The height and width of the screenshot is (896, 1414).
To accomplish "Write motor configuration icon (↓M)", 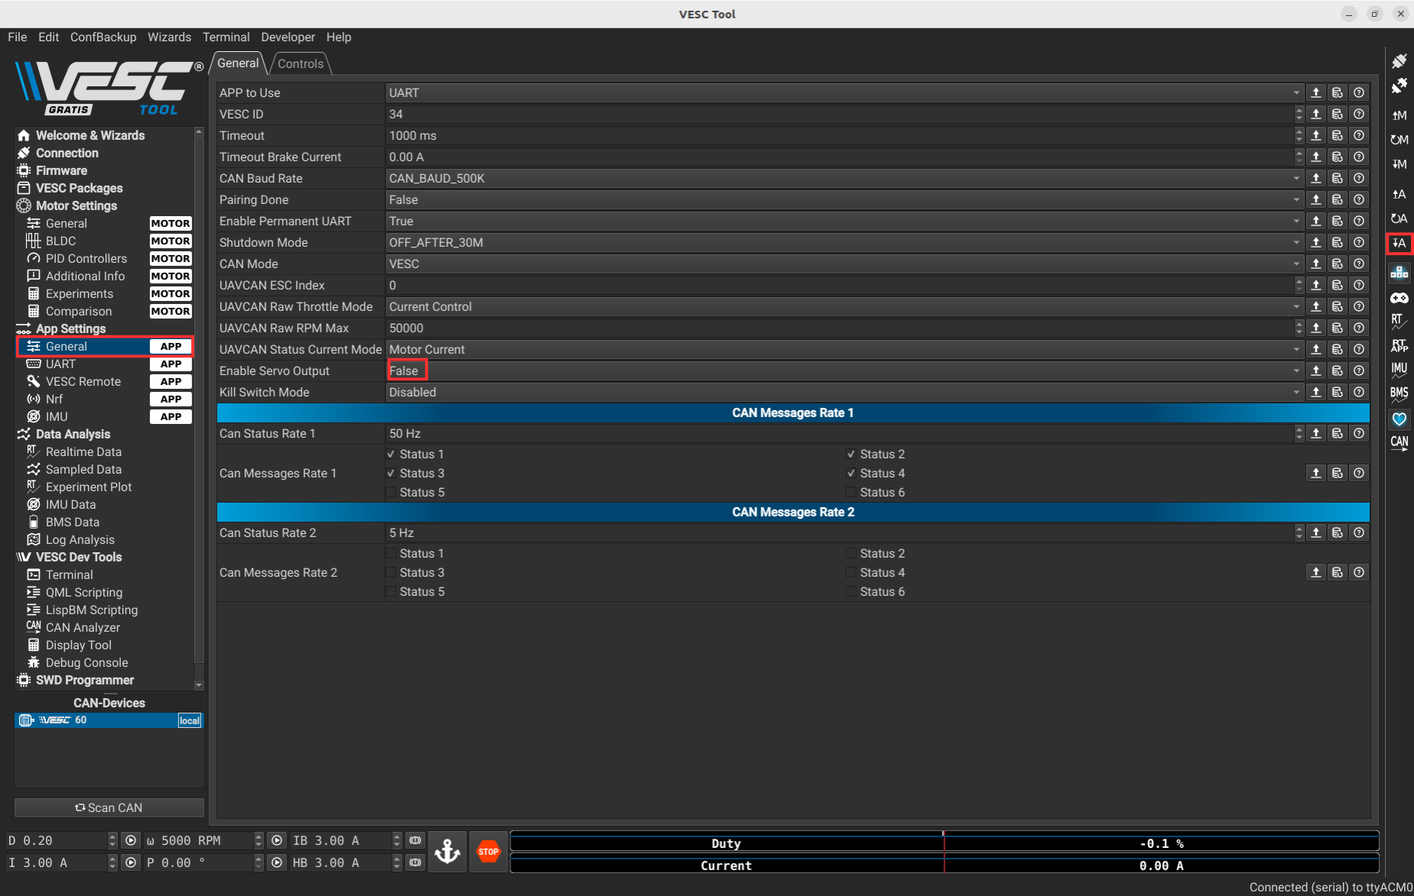I will 1399,164.
